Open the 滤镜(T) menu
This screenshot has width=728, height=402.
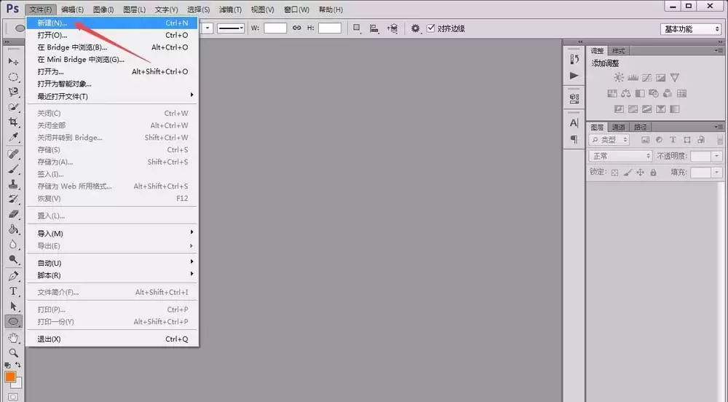[230, 9]
